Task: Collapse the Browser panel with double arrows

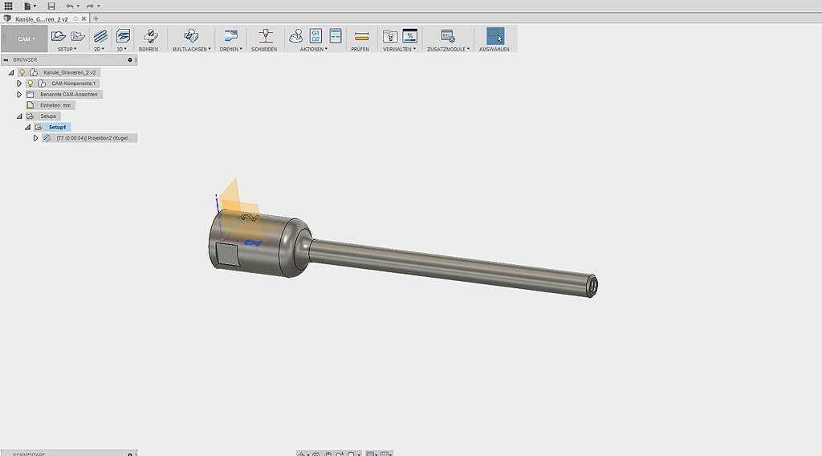Action: pyautogui.click(x=5, y=59)
